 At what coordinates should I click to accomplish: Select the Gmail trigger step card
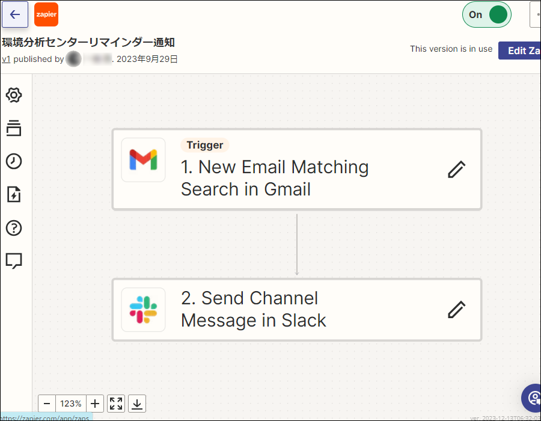297,170
